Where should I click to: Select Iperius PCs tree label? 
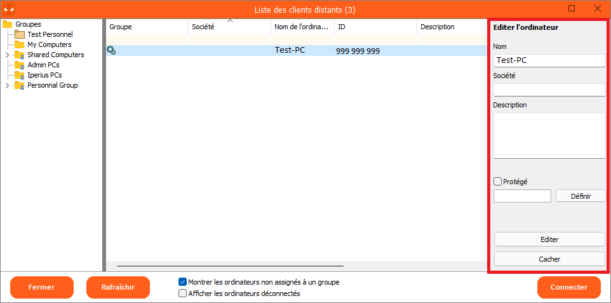tap(44, 75)
